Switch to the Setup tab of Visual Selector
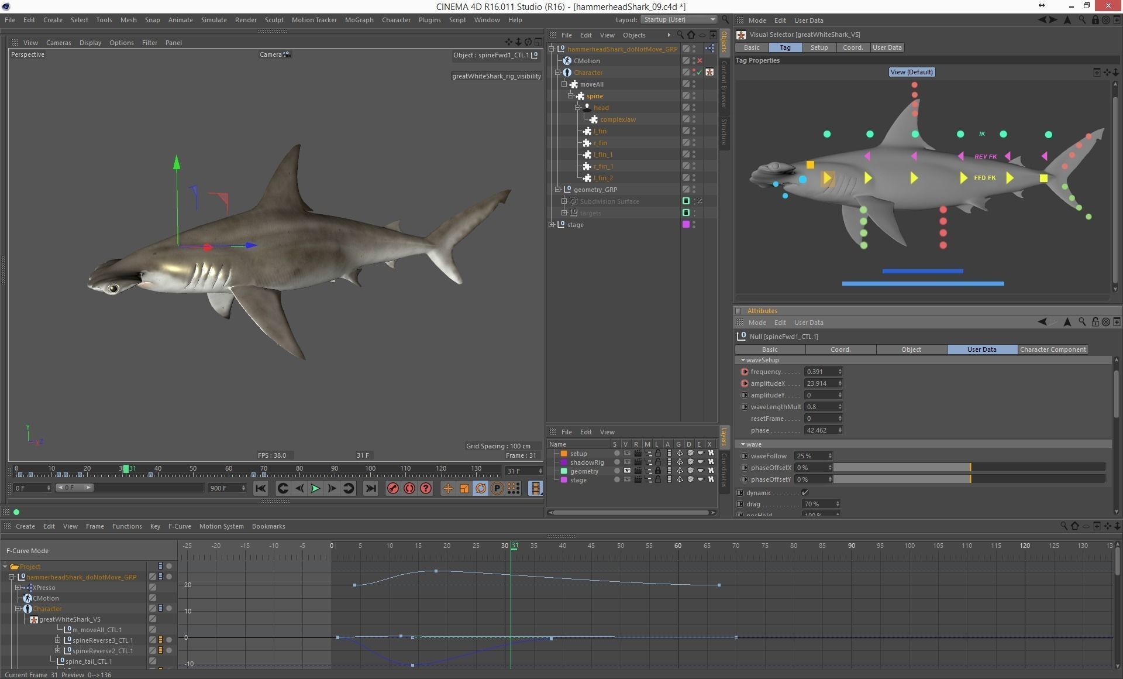This screenshot has width=1123, height=679. tap(819, 47)
